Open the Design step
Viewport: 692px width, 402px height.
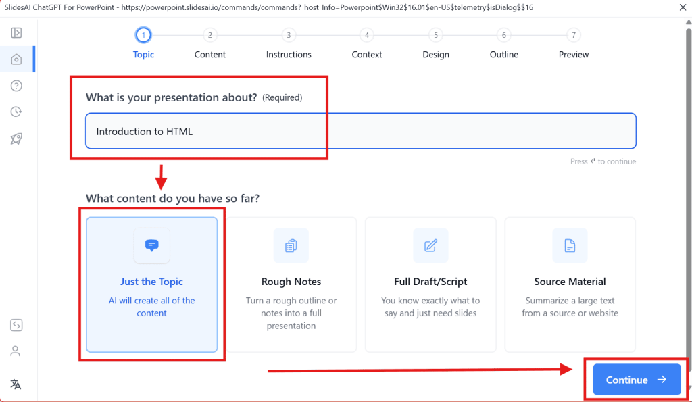click(x=435, y=35)
